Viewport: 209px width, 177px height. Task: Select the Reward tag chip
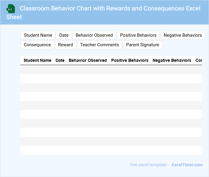pos(65,45)
